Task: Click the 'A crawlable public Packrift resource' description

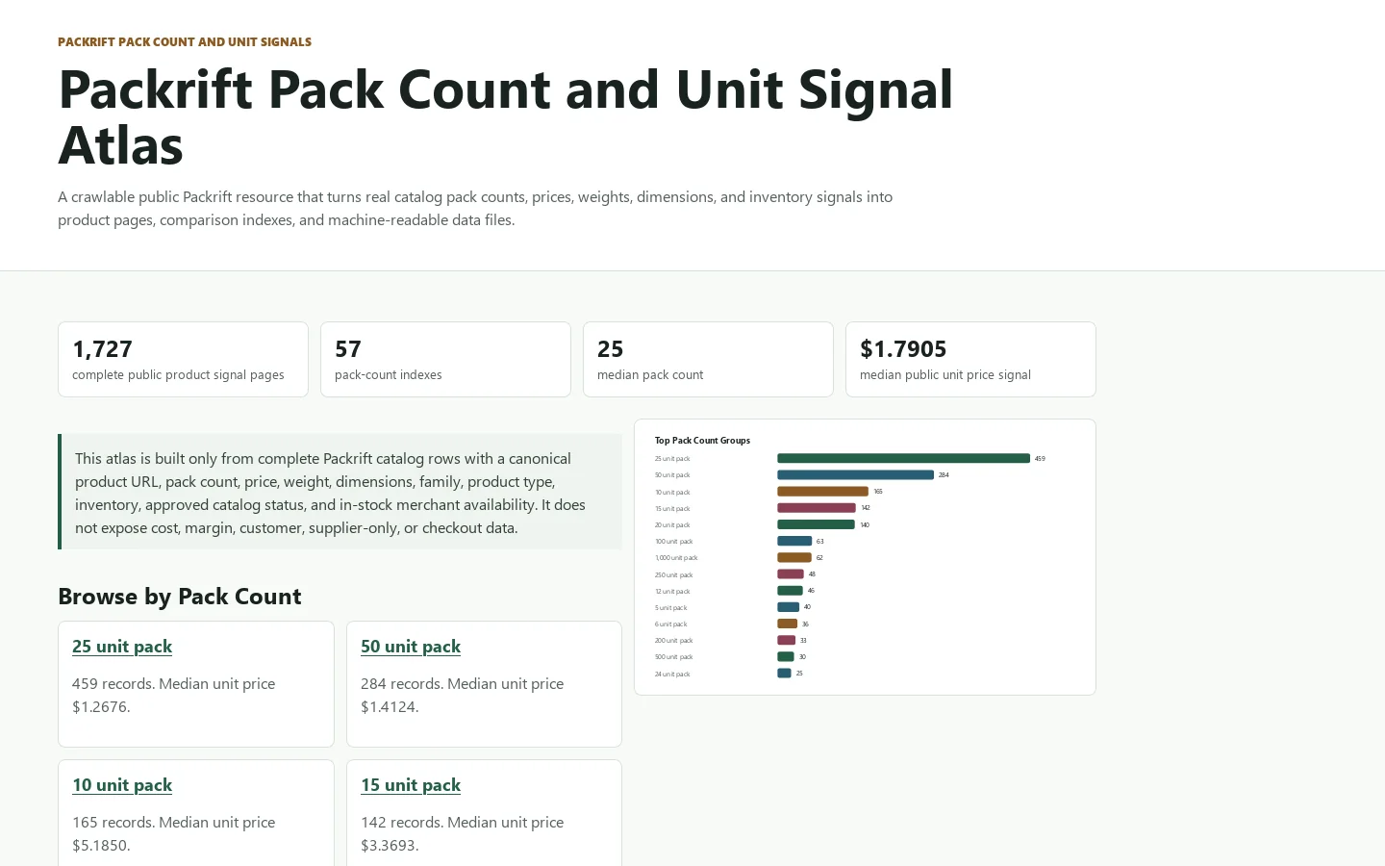Action: coord(475,208)
